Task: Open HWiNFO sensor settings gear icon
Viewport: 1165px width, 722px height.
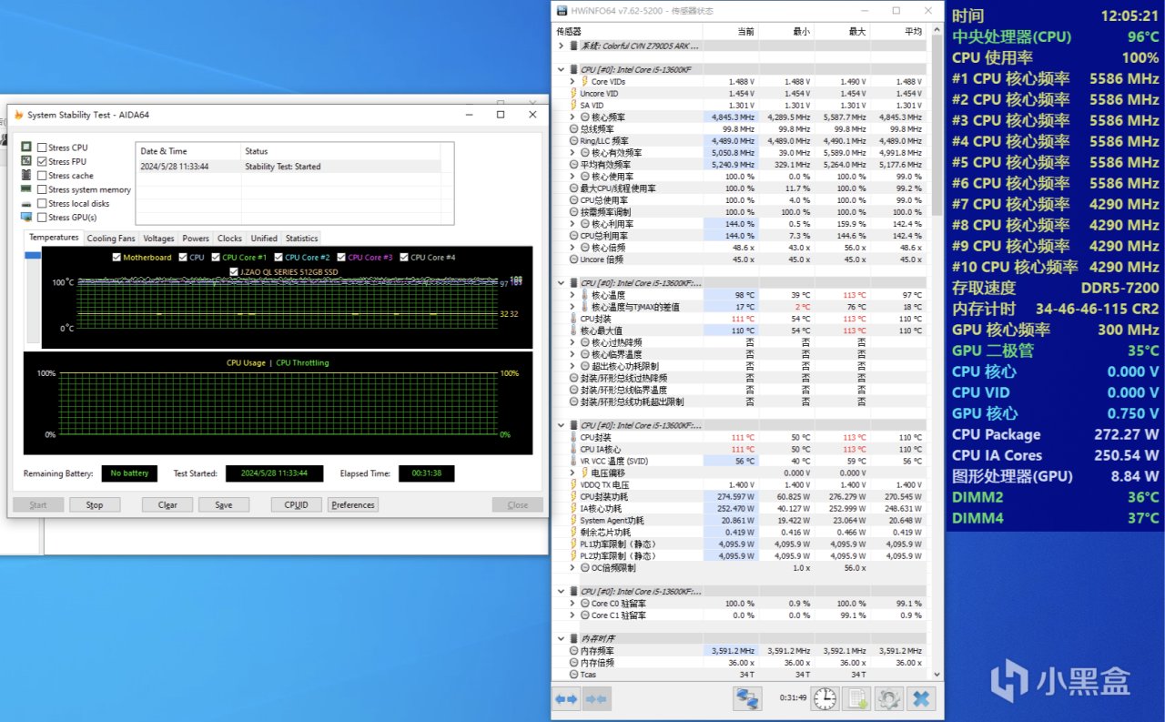Action: point(889,698)
